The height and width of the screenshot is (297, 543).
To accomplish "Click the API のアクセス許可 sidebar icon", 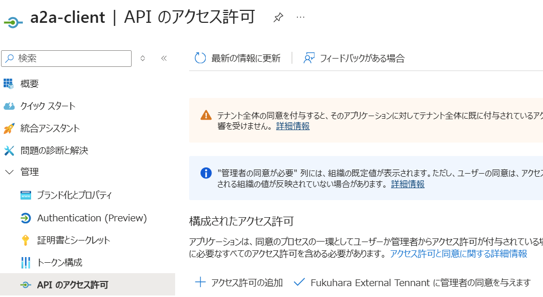I will tap(25, 285).
